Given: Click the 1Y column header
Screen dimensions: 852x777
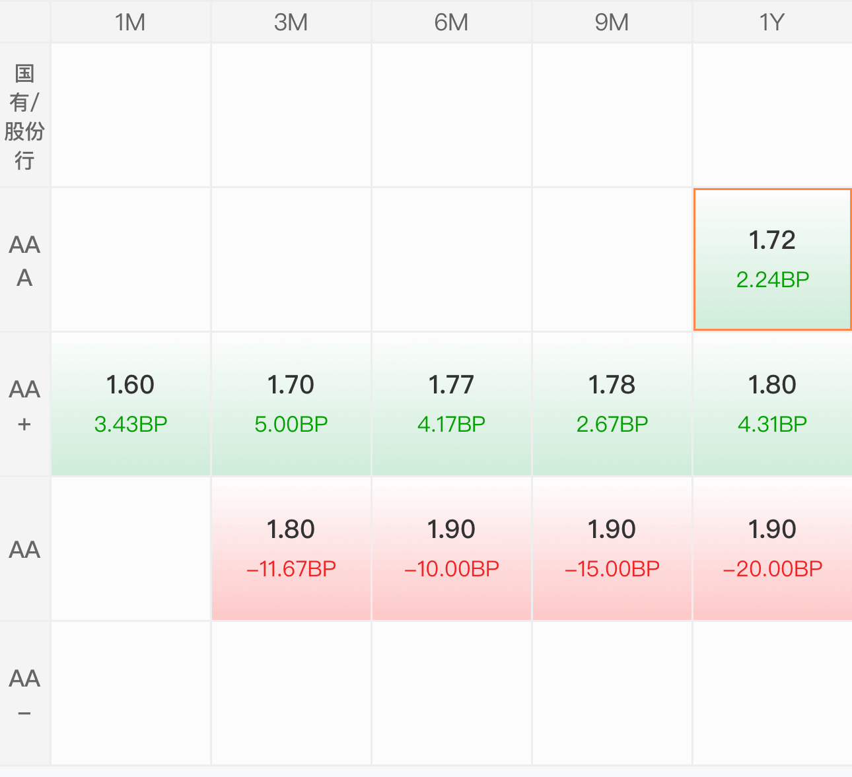Looking at the screenshot, I should click(773, 22).
